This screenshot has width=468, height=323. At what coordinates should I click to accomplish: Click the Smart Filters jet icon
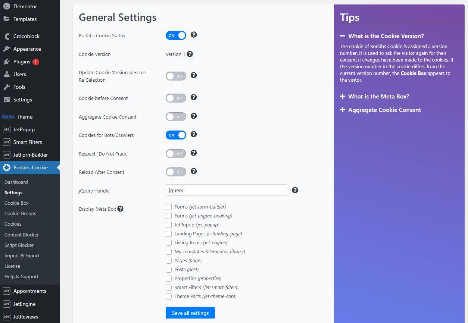pyautogui.click(x=6, y=142)
